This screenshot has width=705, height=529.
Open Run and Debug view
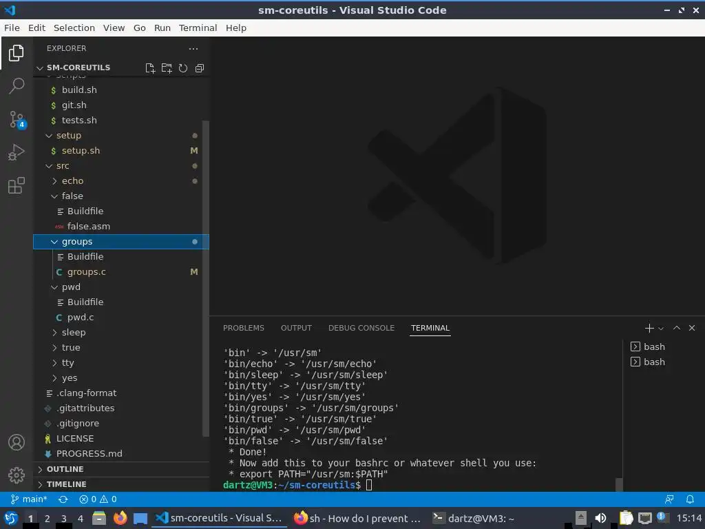tap(17, 152)
